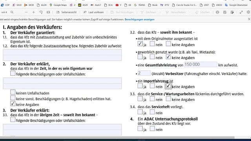Click the save-as icon with pencil
This screenshot has height=141, width=251.
pyautogui.click(x=232, y=12)
